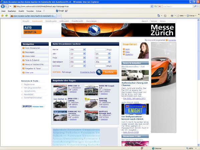This screenshot has width=200, height=150.
Task: Click the orange icon beside Anmelden
Action: (167, 40)
